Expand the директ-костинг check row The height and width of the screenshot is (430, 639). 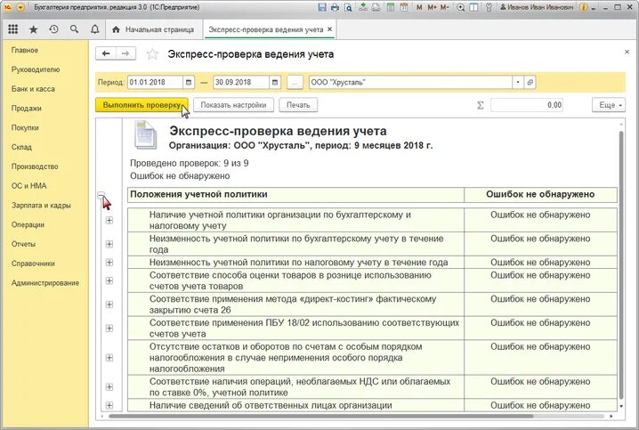[x=109, y=304]
